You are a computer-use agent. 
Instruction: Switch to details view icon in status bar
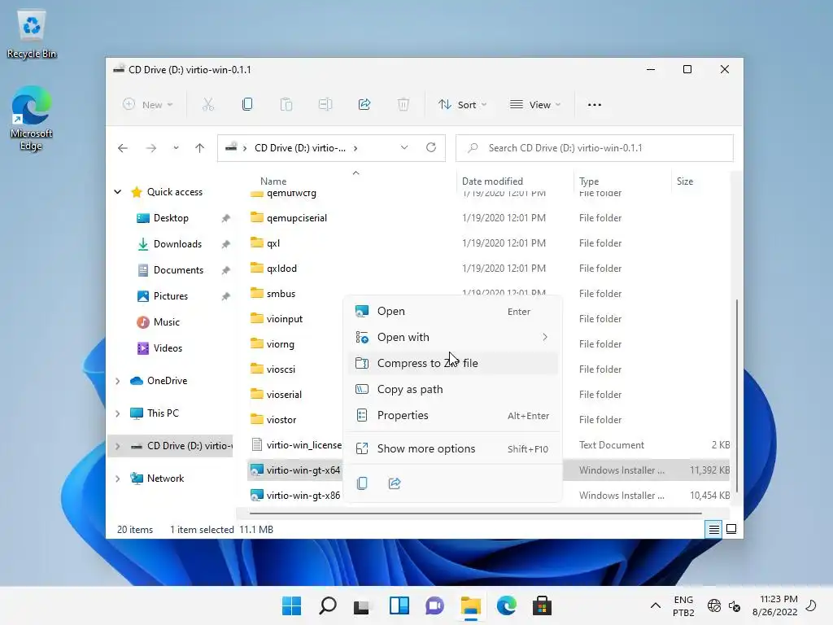[x=713, y=529]
